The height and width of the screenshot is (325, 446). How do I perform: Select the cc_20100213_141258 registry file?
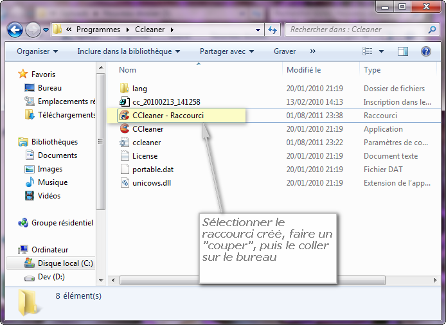coord(166,102)
